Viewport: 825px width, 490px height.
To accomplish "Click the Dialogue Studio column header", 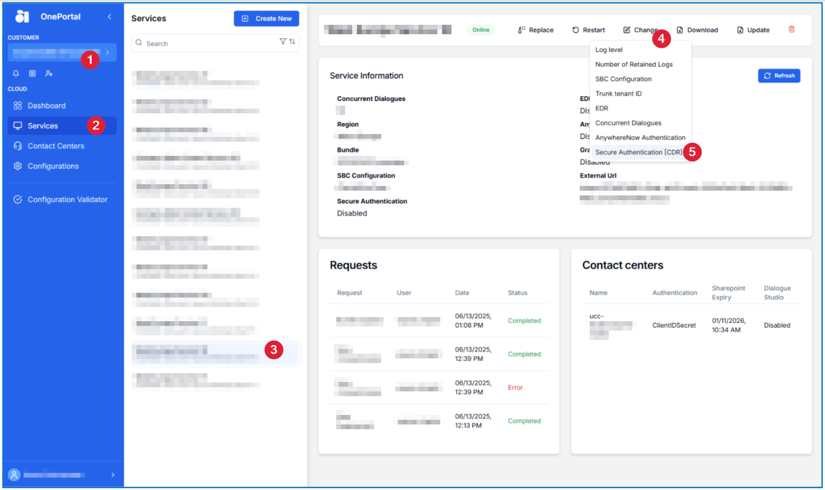I will (x=777, y=293).
